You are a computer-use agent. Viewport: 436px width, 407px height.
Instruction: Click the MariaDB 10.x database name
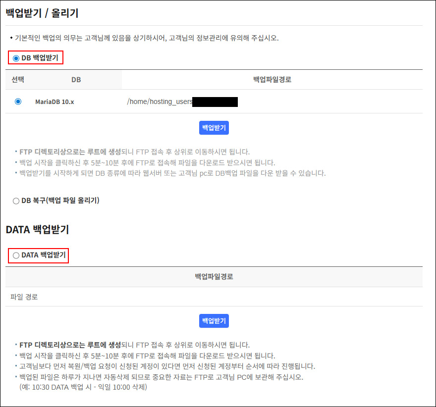(54, 102)
